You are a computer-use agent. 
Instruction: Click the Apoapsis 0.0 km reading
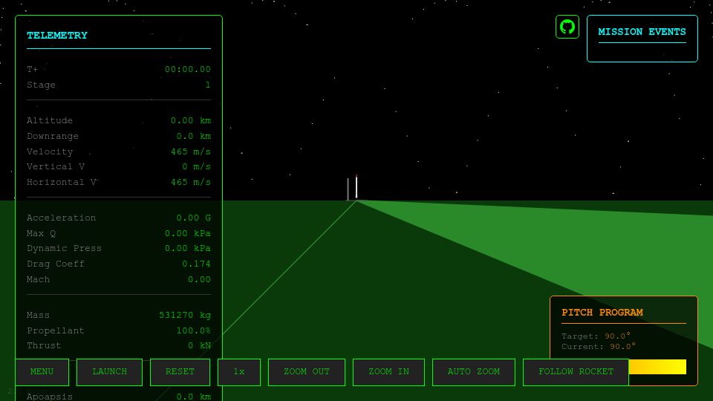click(x=119, y=397)
